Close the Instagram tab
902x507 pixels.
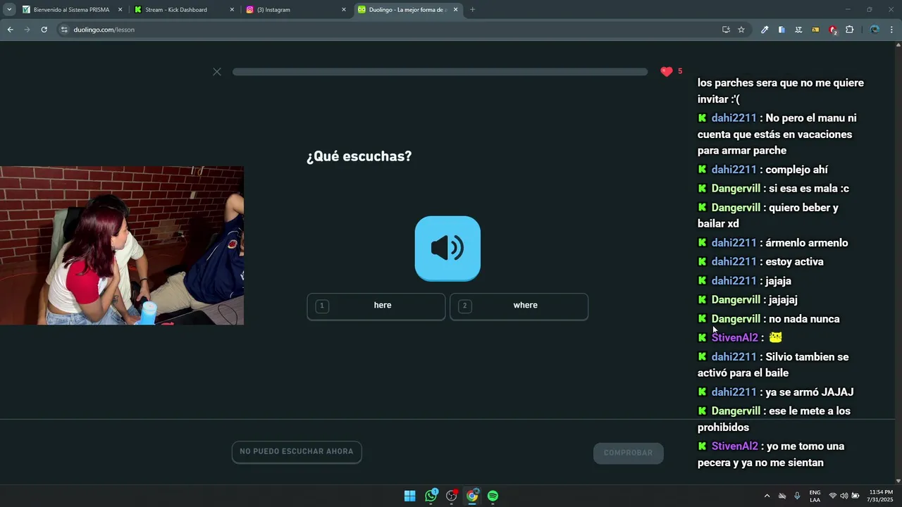[x=344, y=10]
